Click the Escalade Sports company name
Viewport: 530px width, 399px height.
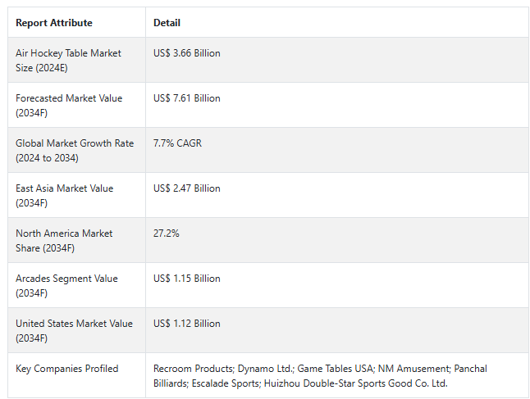[x=226, y=383]
